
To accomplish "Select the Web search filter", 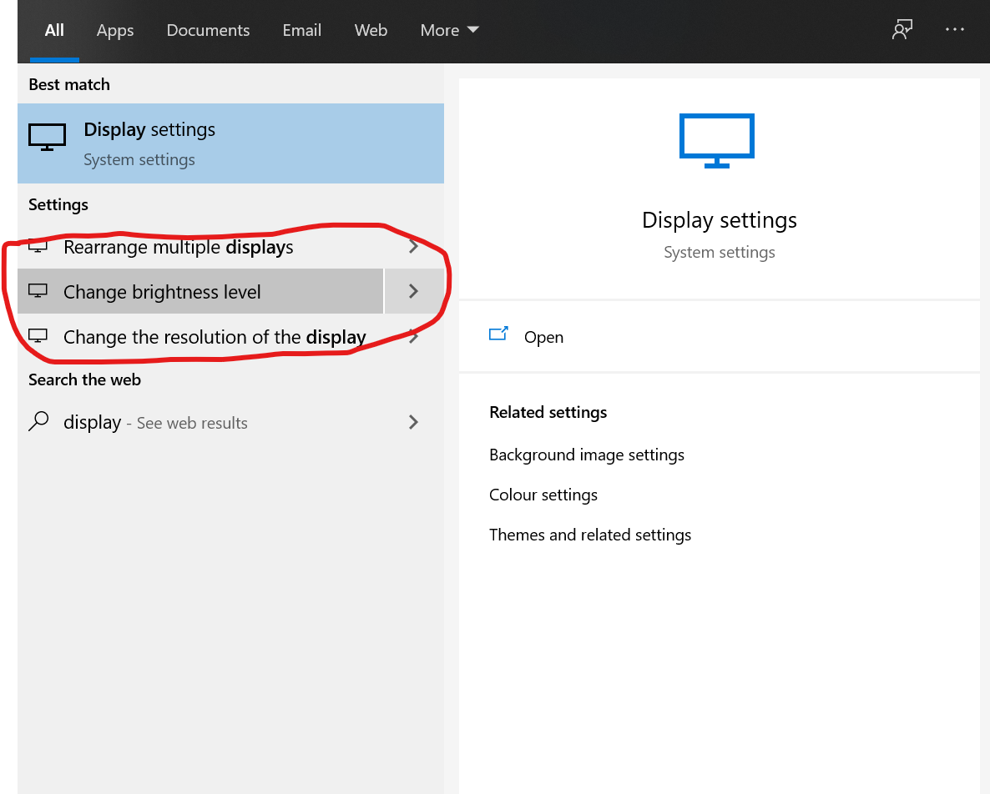I will [x=371, y=30].
